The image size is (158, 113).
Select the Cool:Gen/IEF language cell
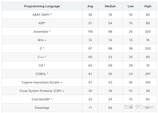[42, 99]
